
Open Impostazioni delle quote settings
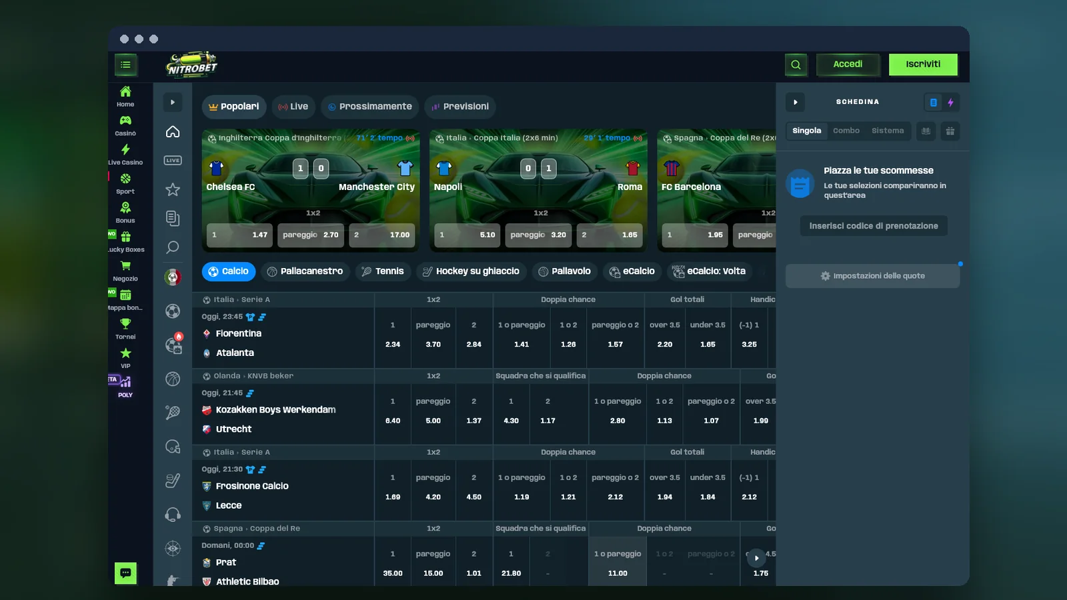(872, 276)
